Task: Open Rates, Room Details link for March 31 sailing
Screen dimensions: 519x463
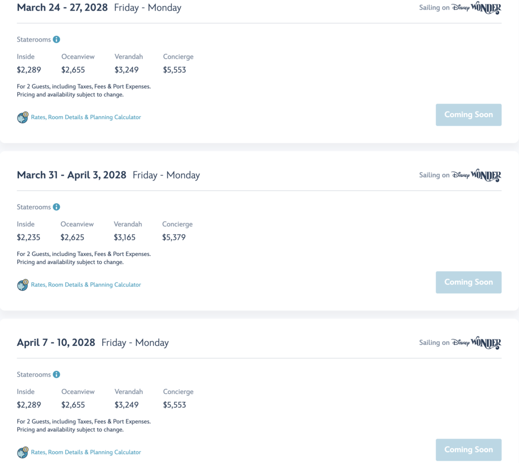Action: (x=86, y=285)
